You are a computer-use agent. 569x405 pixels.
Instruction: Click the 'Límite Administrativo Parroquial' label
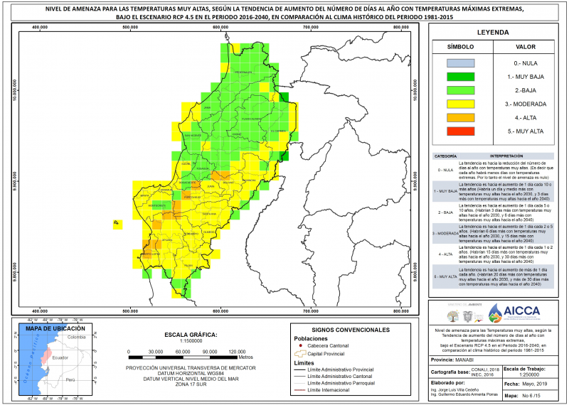pos(341,383)
